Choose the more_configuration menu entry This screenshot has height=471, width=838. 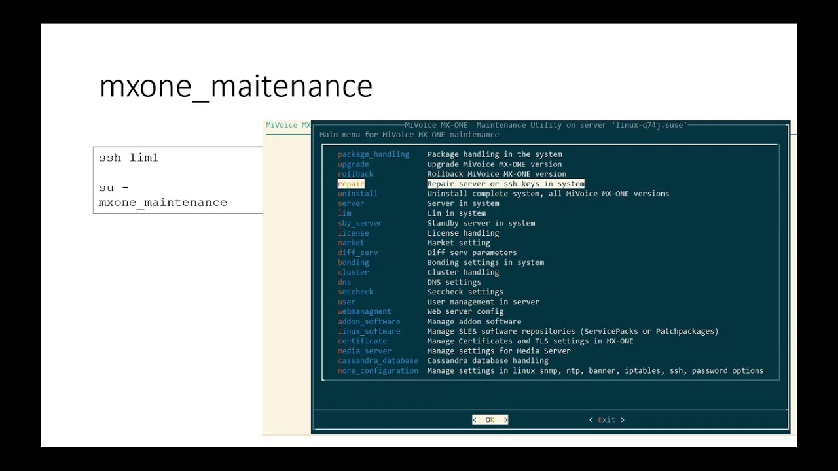point(378,370)
